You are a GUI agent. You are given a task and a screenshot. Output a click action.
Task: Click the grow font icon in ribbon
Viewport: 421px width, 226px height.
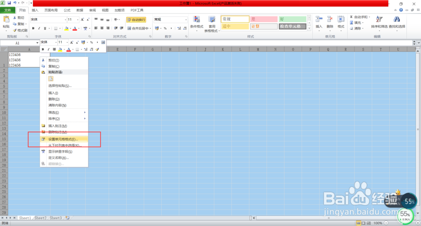tap(83, 20)
